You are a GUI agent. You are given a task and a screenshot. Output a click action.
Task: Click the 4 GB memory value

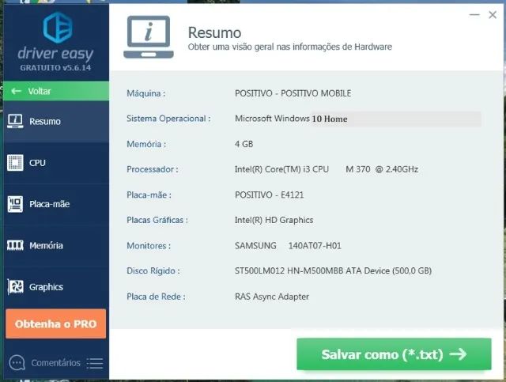tap(244, 144)
